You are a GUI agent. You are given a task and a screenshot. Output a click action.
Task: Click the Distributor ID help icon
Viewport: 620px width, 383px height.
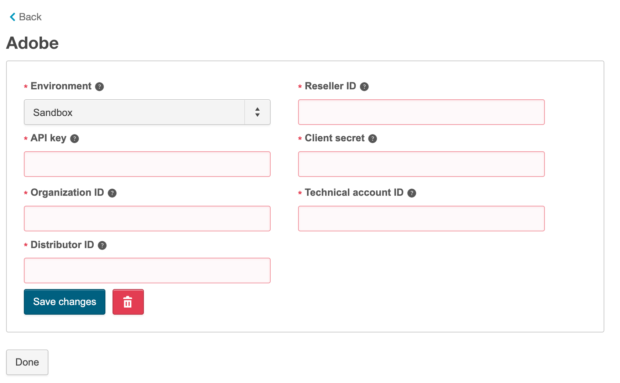[x=102, y=245]
